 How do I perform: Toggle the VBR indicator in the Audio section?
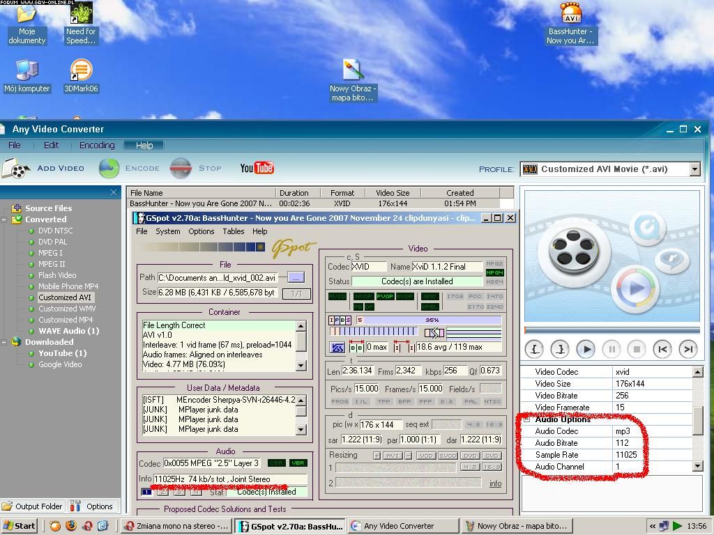tap(298, 463)
